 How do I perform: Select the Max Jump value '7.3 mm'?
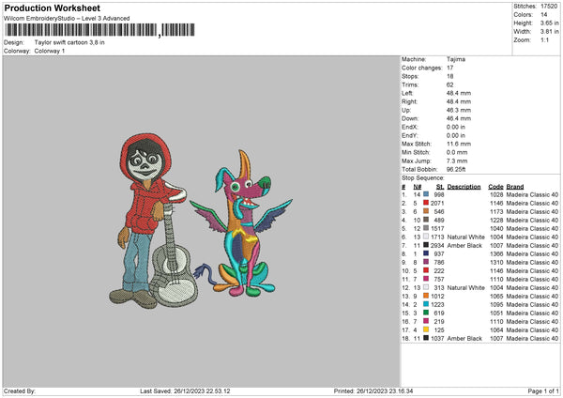point(457,161)
